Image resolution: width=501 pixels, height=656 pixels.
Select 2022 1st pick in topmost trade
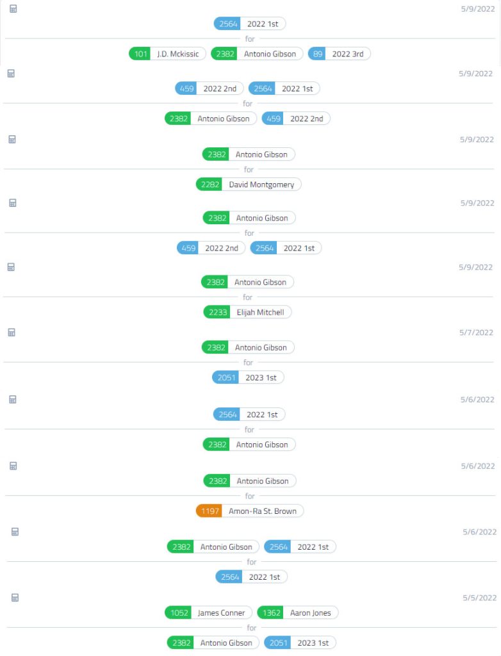250,24
